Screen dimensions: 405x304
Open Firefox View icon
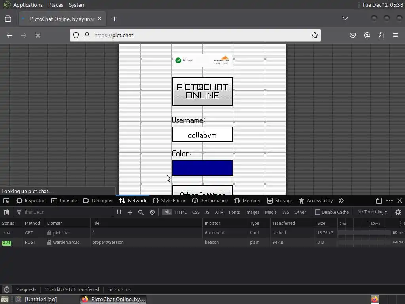pyautogui.click(x=8, y=19)
